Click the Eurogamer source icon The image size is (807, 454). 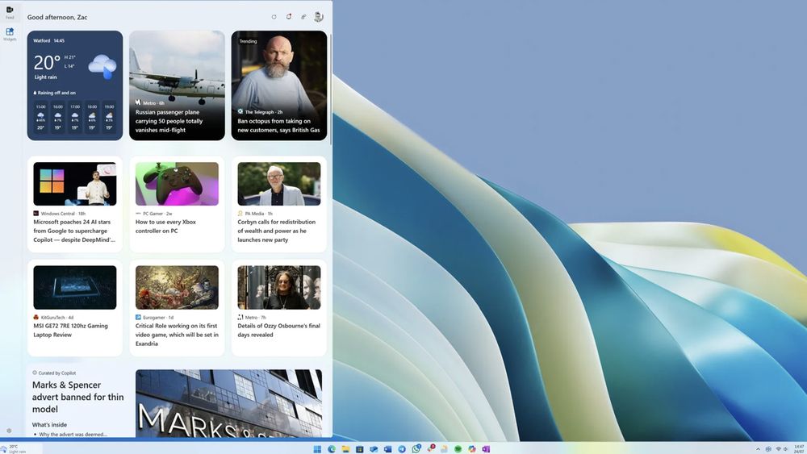138,317
